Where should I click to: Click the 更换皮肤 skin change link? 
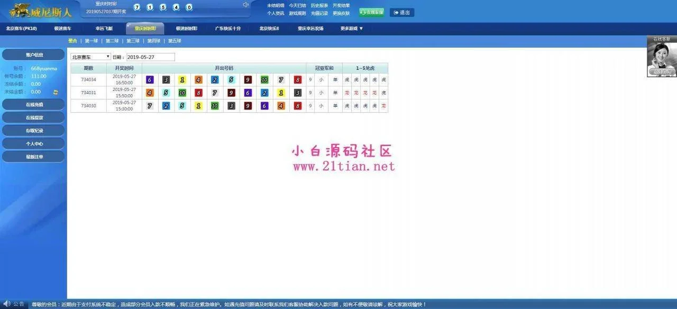341,13
